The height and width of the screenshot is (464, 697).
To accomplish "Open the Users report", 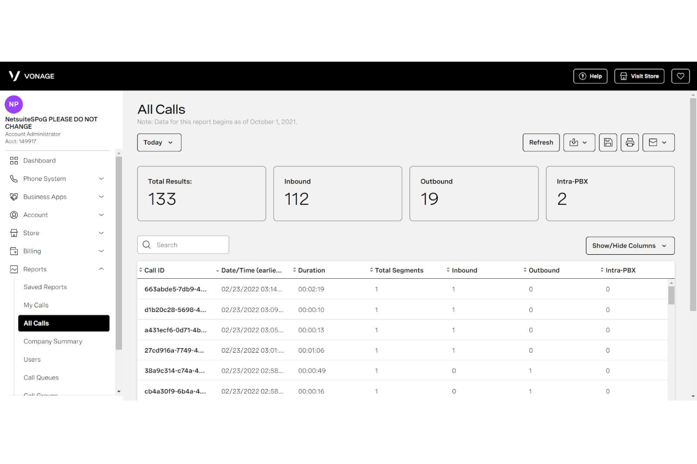I will click(x=32, y=360).
